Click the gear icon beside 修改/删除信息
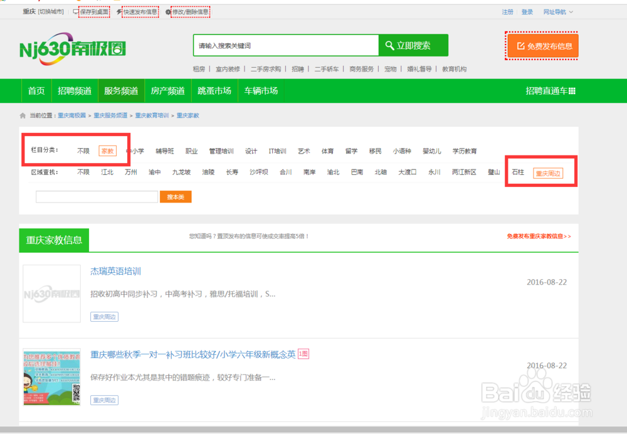627x434 pixels. pos(168,11)
